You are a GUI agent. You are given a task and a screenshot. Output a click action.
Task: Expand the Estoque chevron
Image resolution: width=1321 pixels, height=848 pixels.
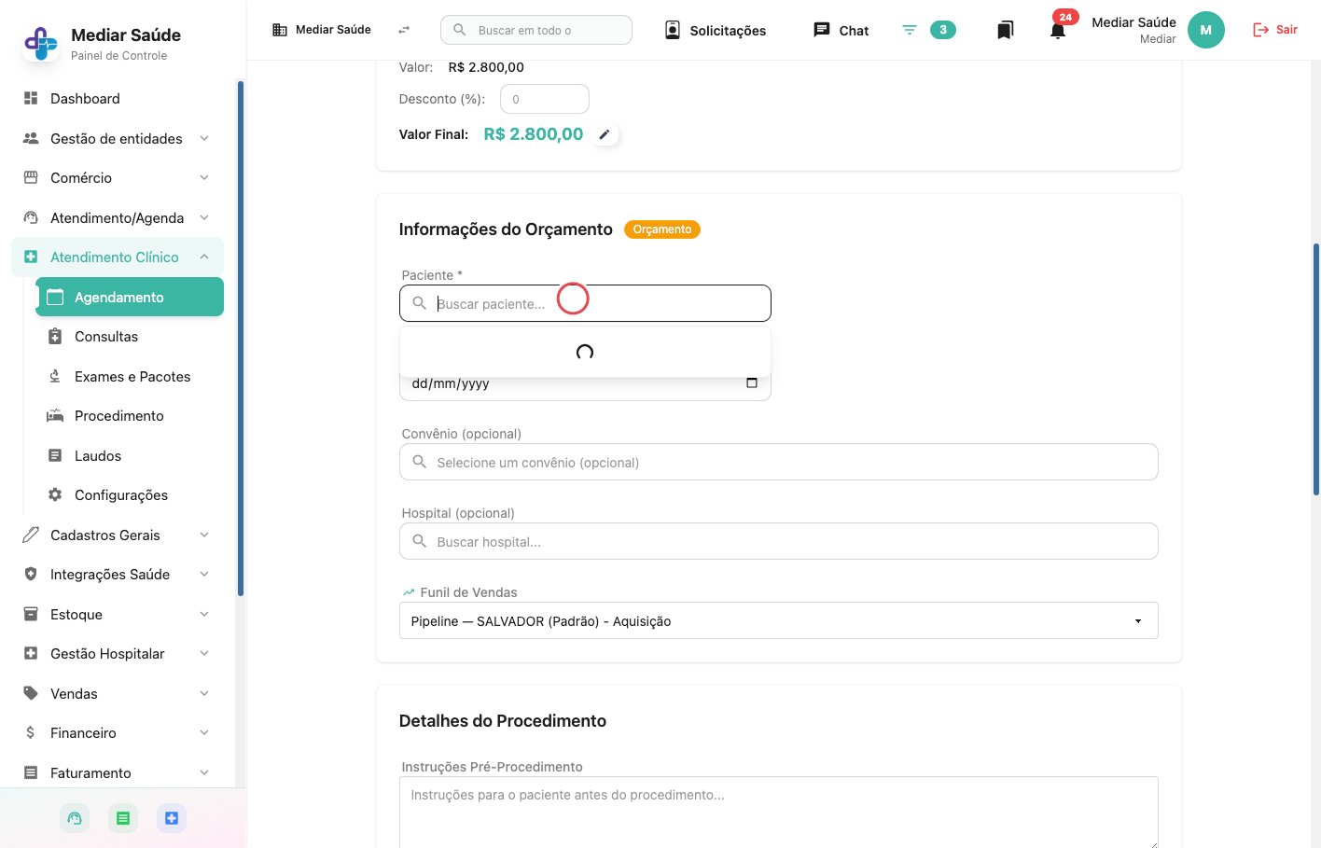point(204,614)
